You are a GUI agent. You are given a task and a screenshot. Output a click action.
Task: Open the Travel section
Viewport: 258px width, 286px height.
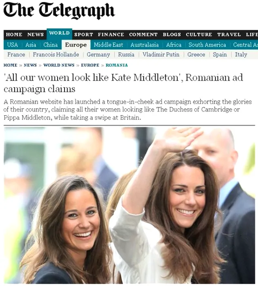(x=229, y=34)
